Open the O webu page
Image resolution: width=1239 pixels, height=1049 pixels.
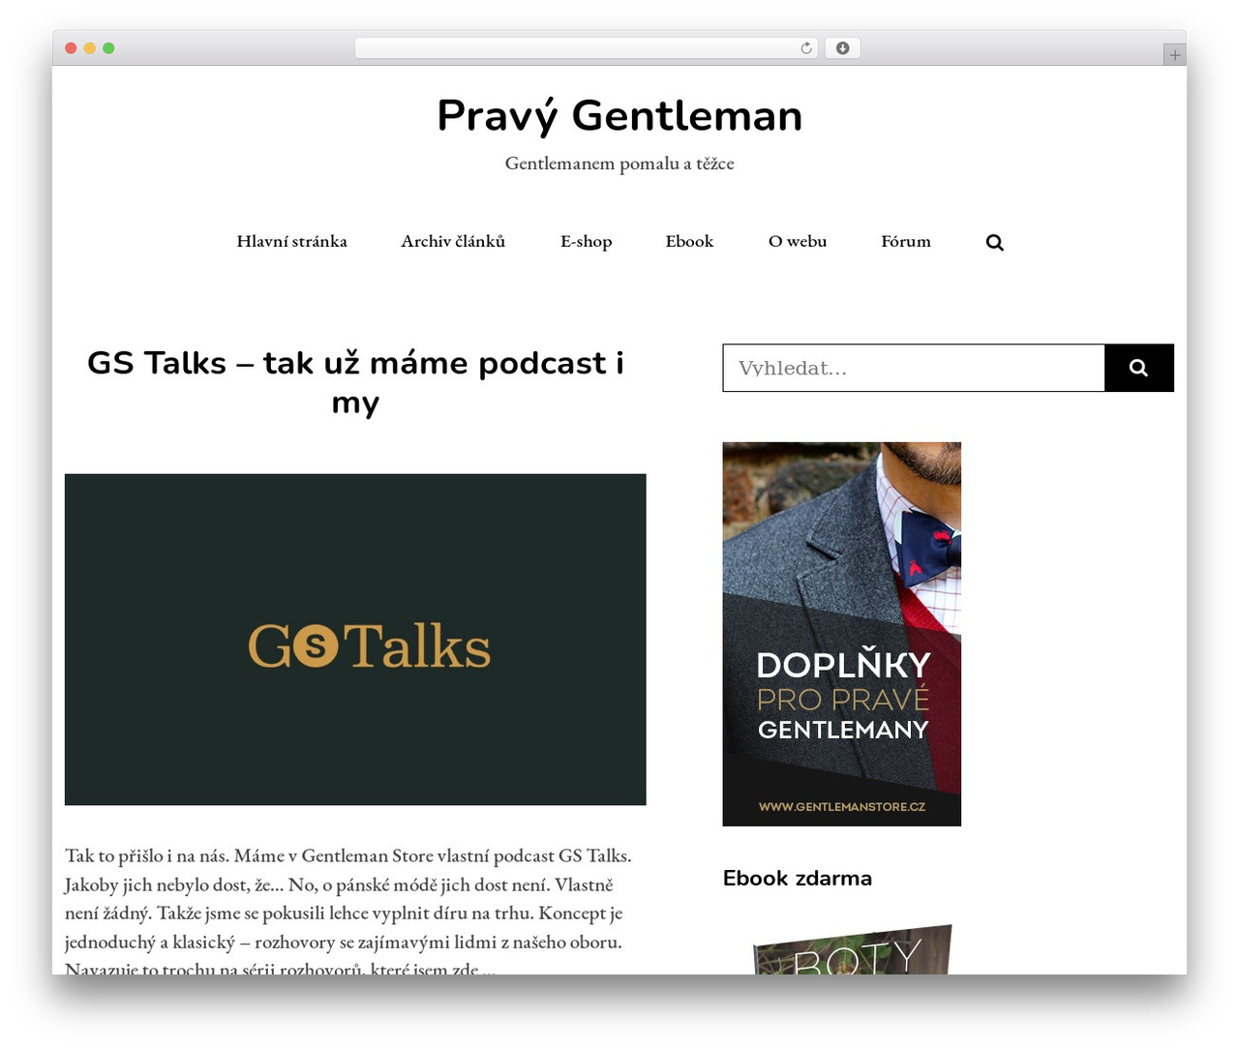click(x=798, y=242)
